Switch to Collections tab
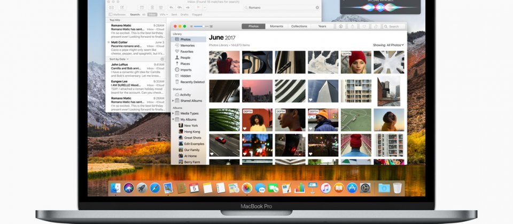The image size is (513, 224). pyautogui.click(x=299, y=27)
